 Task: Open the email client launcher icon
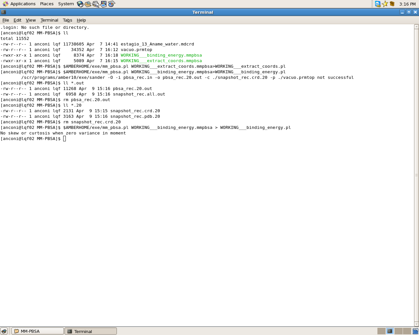pos(88,4)
